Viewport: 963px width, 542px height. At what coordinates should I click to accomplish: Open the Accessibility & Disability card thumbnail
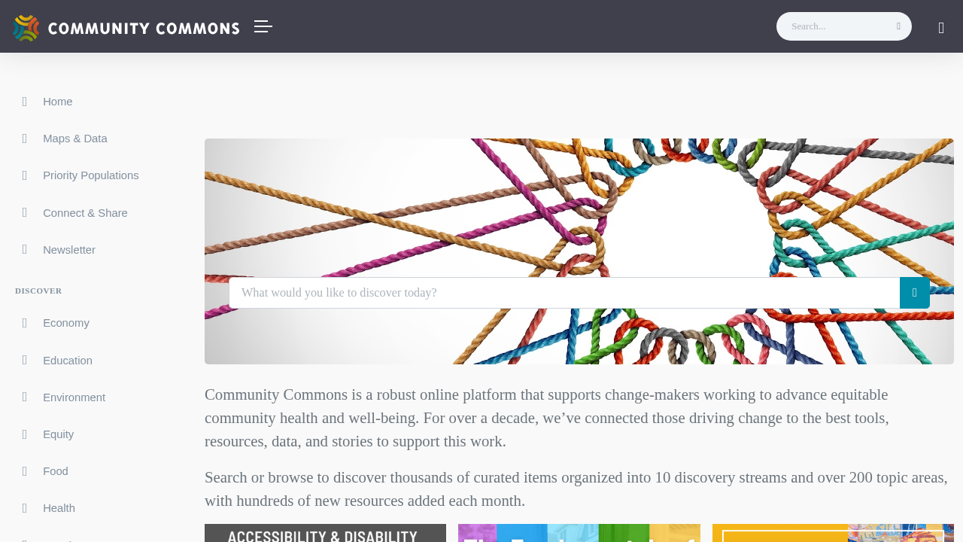[325, 533]
